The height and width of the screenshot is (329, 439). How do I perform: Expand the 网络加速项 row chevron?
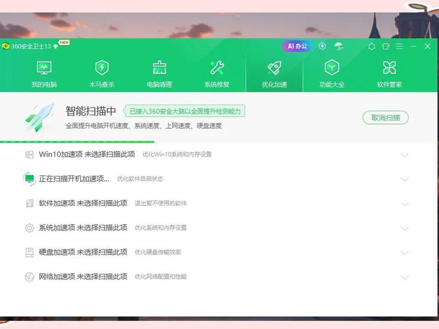click(x=404, y=277)
